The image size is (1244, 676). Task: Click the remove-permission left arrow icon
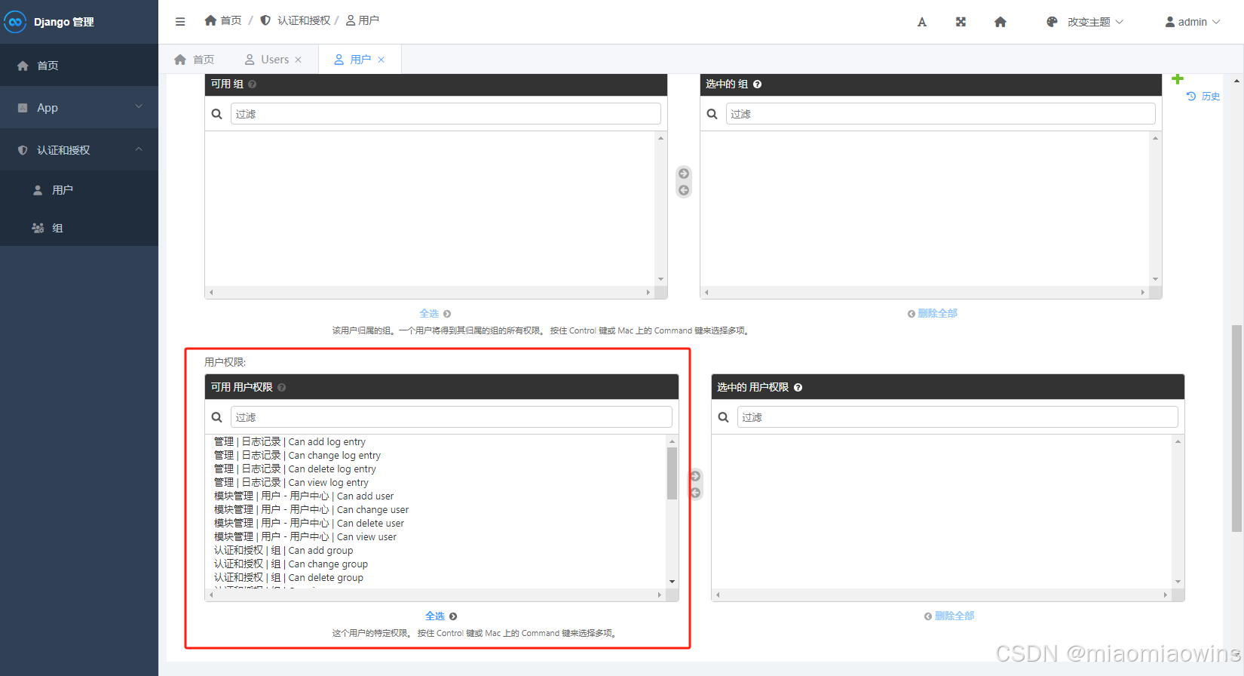[x=696, y=493]
